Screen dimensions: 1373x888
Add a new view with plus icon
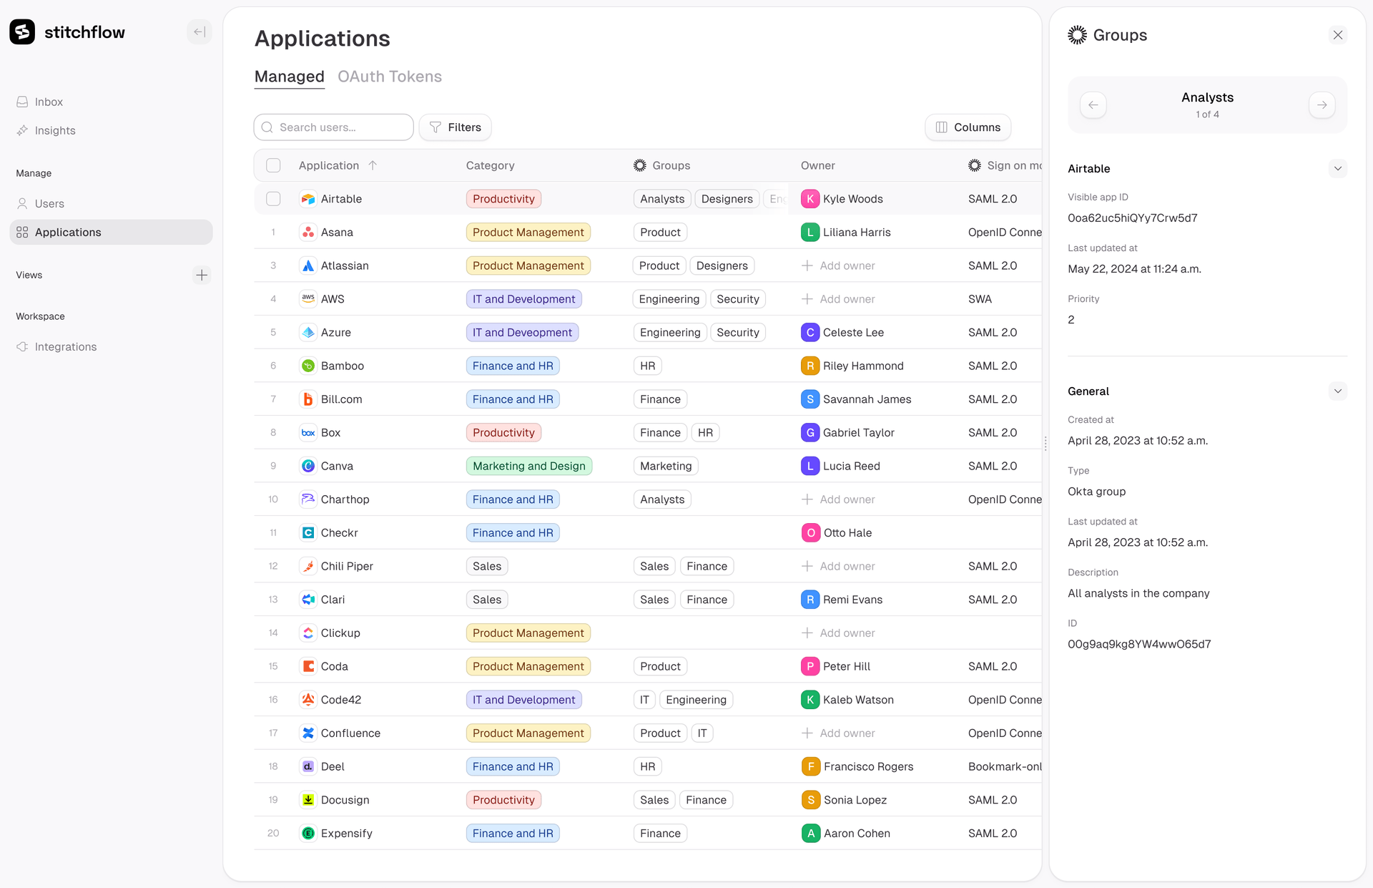point(202,275)
